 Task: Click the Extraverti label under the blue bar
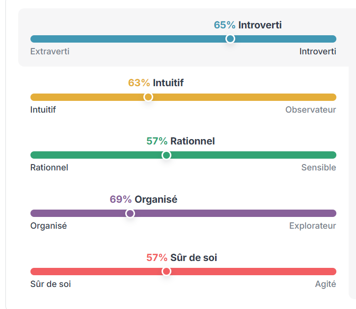click(x=50, y=51)
